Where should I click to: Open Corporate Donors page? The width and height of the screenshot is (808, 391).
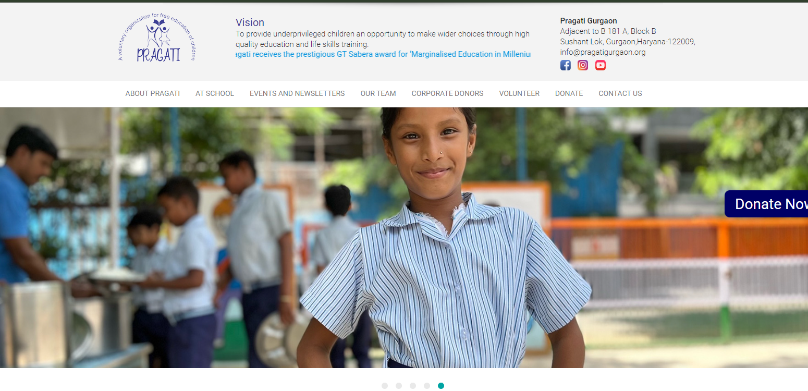[447, 93]
